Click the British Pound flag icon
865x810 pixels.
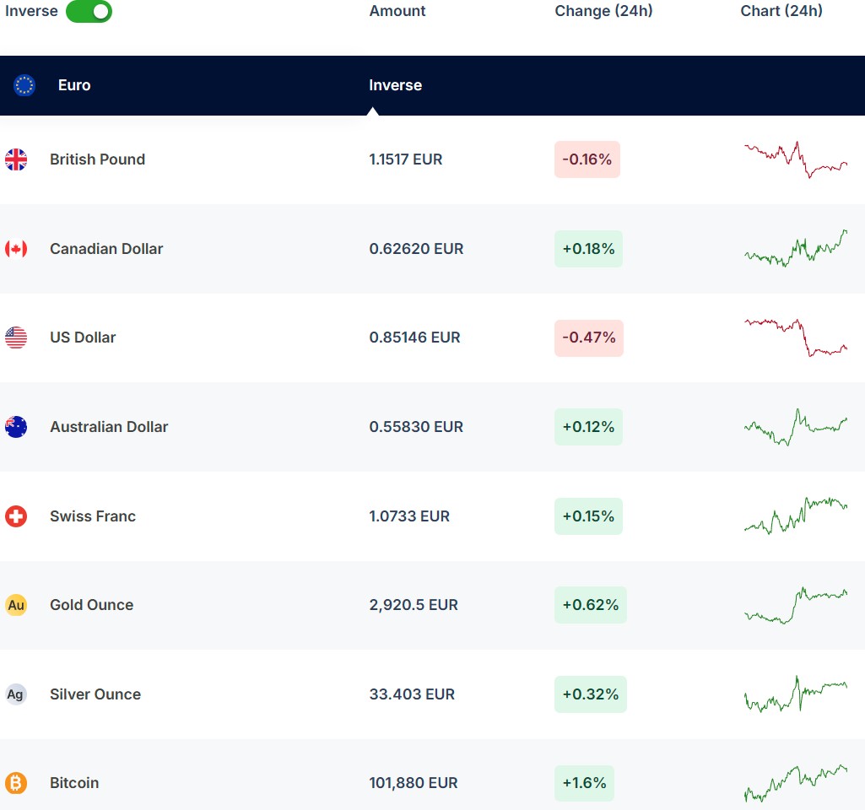[16, 159]
